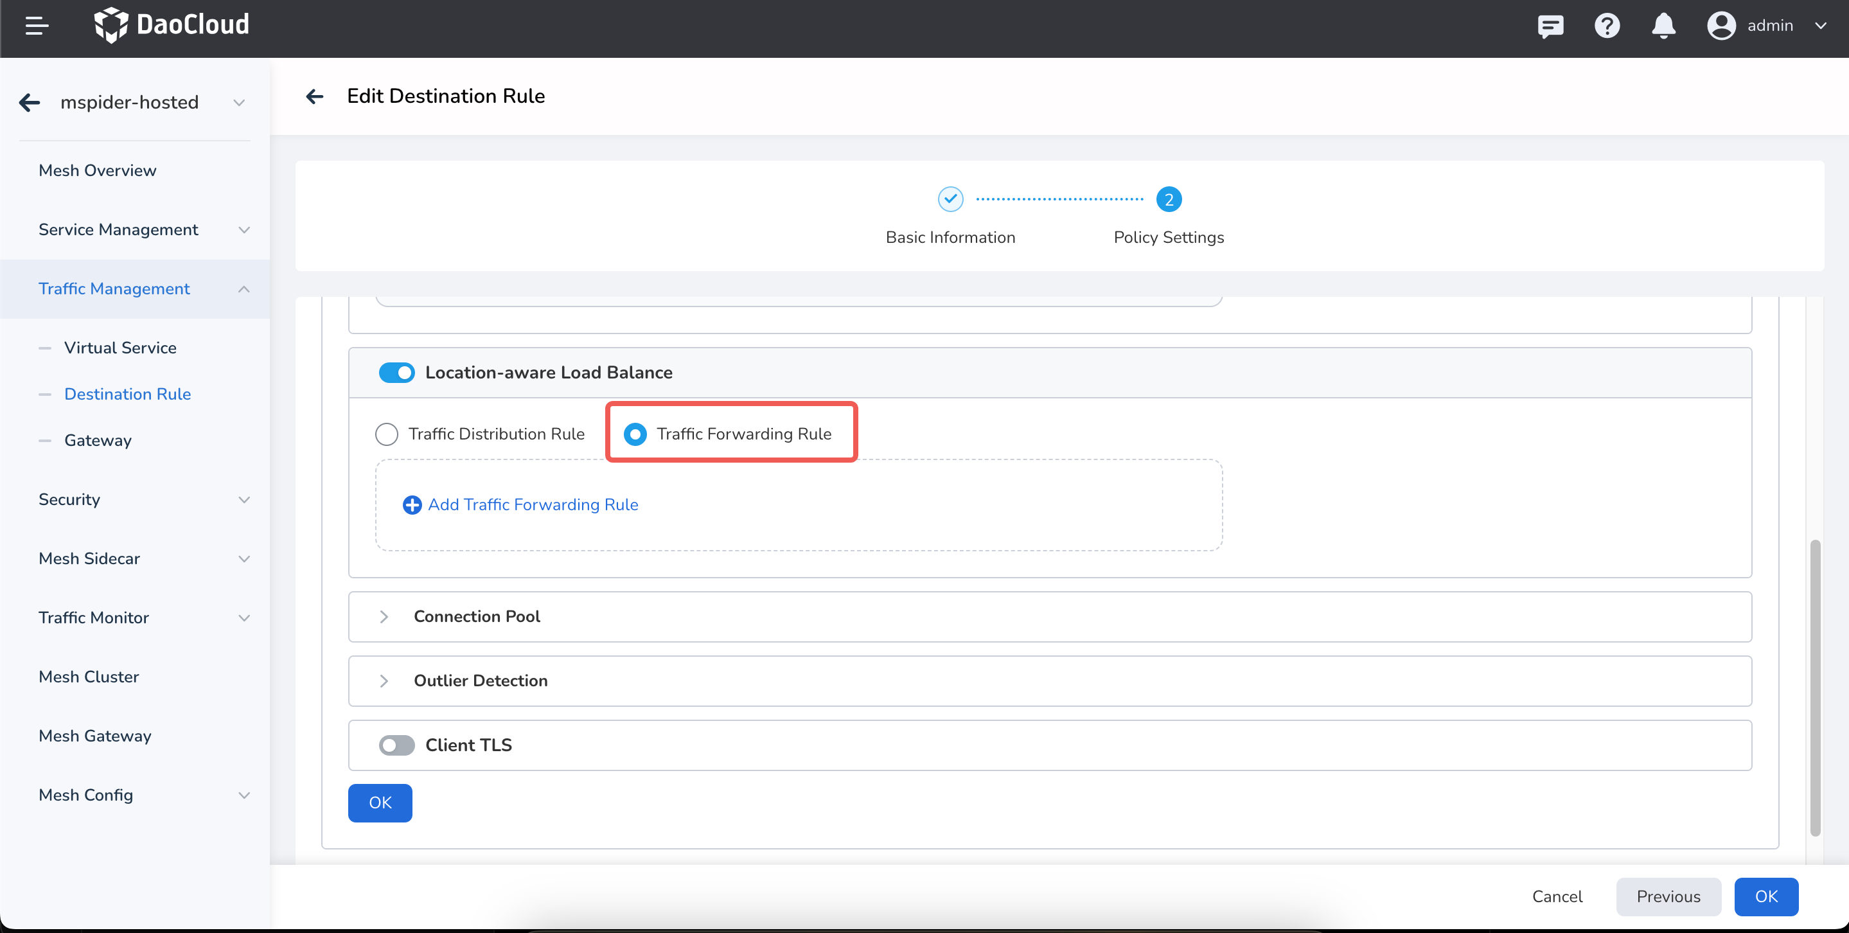Open the mspider-hosted mesh dropdown

coord(239,103)
